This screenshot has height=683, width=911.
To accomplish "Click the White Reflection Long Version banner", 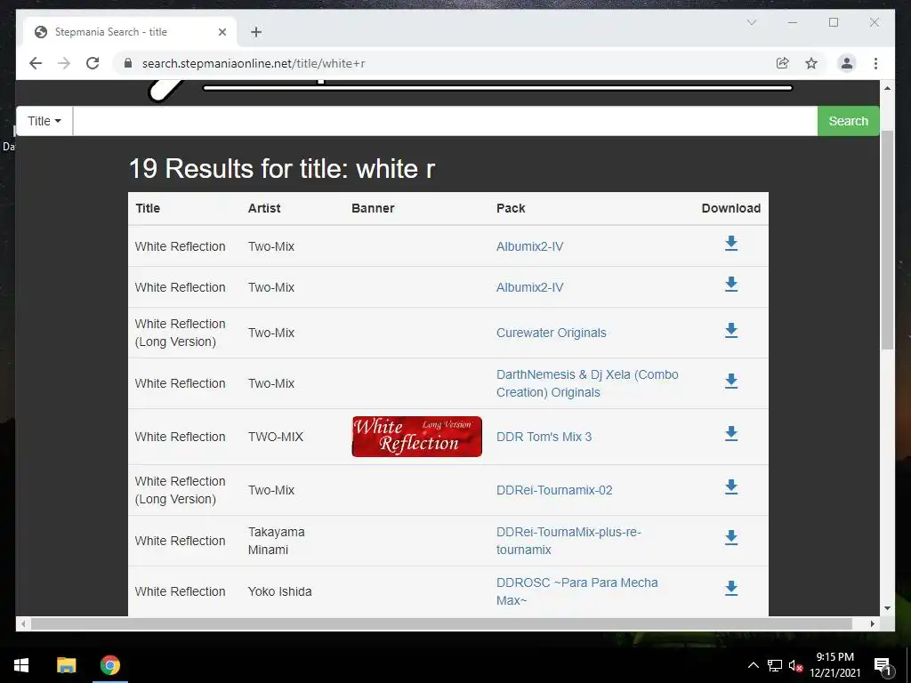I will pos(416,437).
